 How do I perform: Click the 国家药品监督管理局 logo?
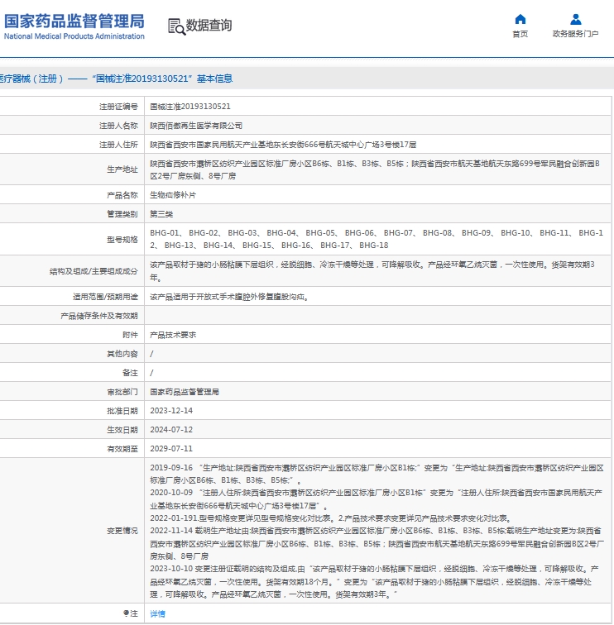(x=74, y=26)
